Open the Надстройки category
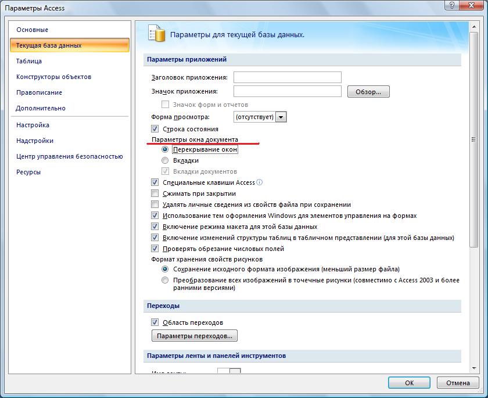Viewport: 488px width, 398px height. pyautogui.click(x=69, y=141)
